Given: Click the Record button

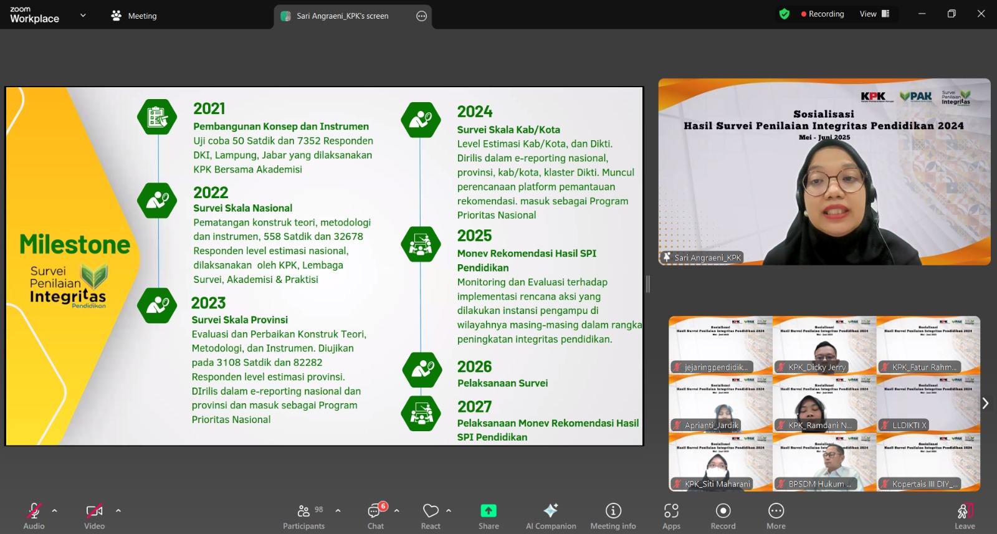Looking at the screenshot, I should click(723, 517).
